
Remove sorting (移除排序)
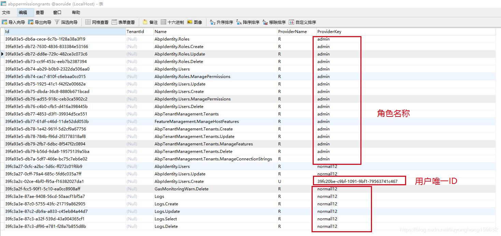point(274,22)
